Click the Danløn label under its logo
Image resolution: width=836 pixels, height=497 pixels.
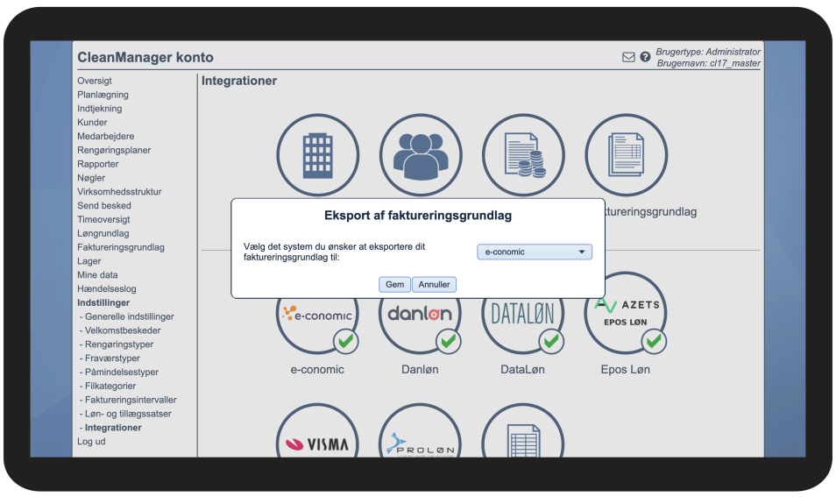420,369
